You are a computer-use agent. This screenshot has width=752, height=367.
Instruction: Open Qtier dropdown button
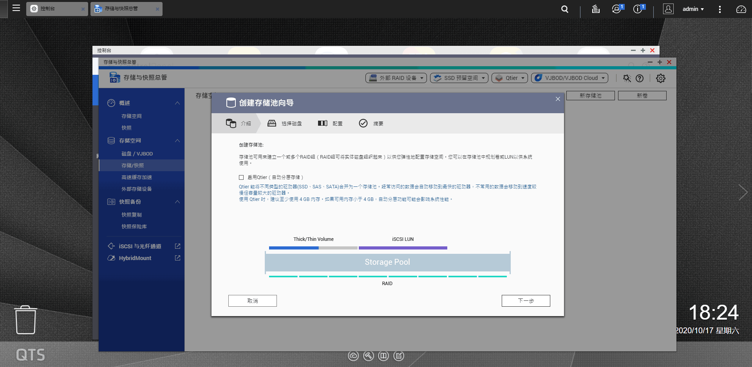point(510,78)
